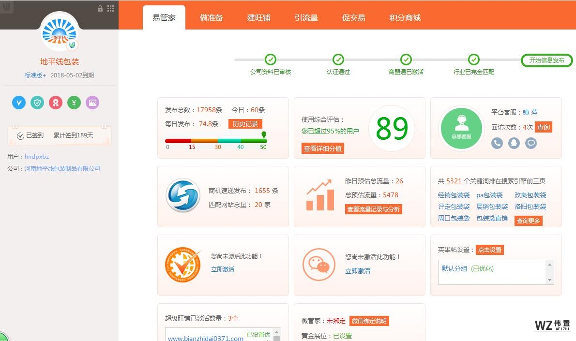Click up arrow in 超级旺铺 website list

click(277, 333)
